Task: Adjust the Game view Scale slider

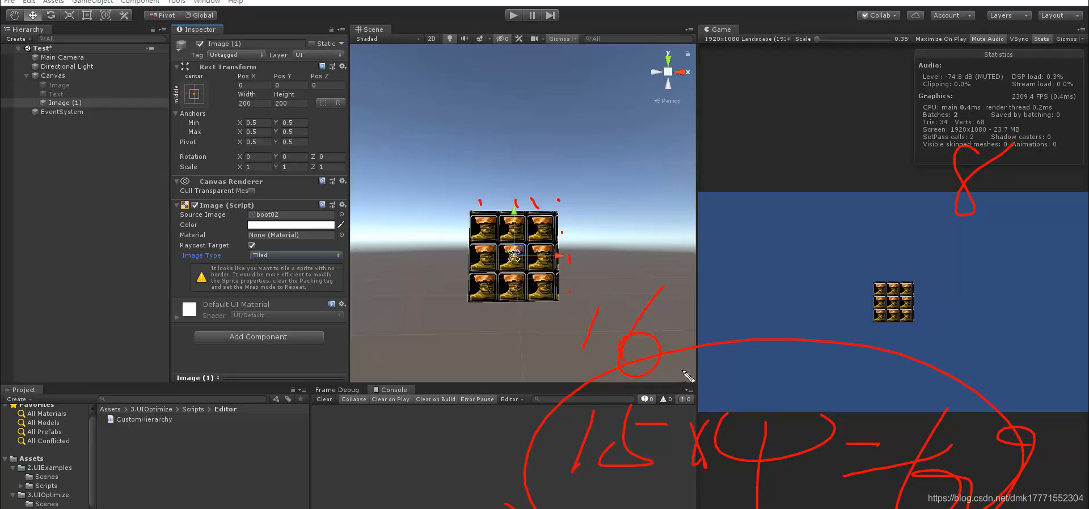Action: 852,39
